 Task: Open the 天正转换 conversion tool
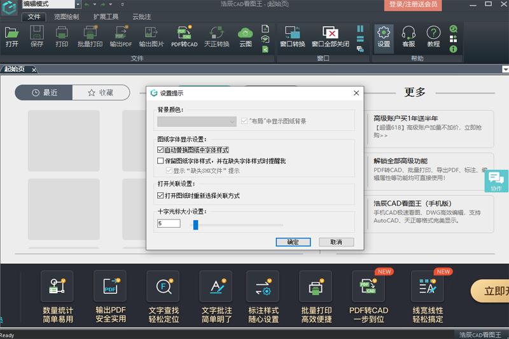pos(216,37)
